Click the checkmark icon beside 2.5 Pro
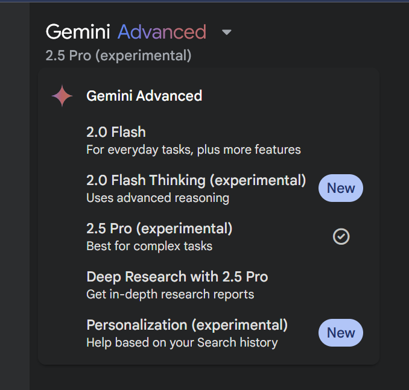This screenshot has width=409, height=390. (x=341, y=237)
